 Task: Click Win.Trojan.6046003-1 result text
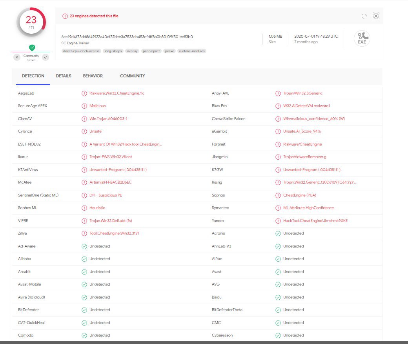[108, 119]
